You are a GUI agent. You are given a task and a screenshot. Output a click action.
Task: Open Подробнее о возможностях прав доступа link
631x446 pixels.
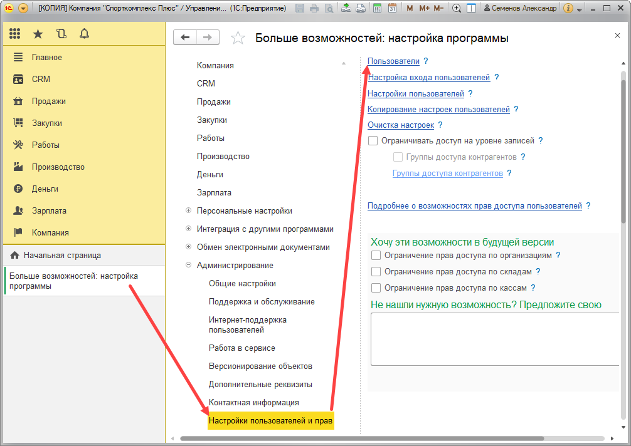tap(475, 205)
